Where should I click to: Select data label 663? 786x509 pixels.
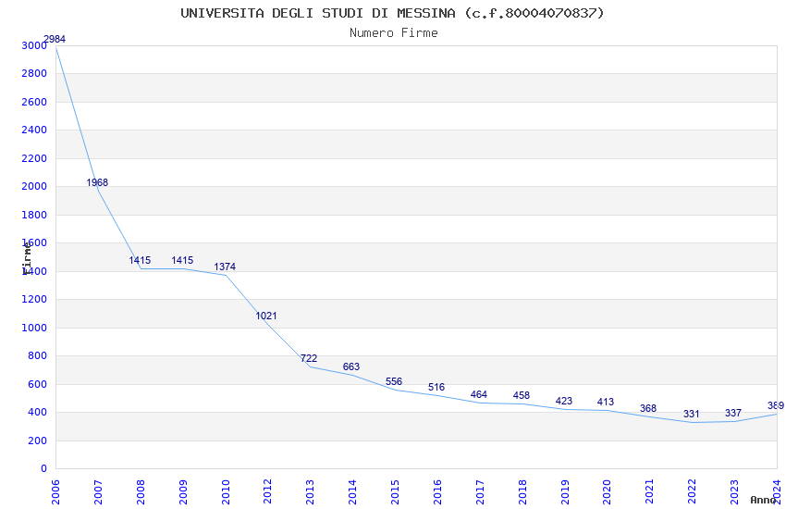[x=351, y=367]
